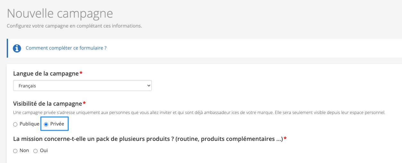Open the "Comment compléter ce formulaire ?" link
The height and width of the screenshot is (163, 402).
click(x=66, y=48)
